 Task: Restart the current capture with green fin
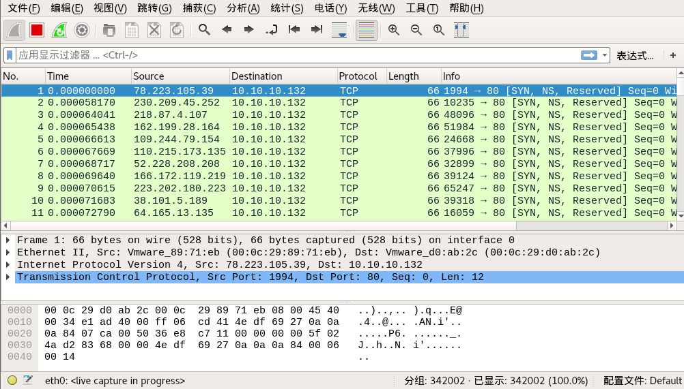[x=59, y=30]
